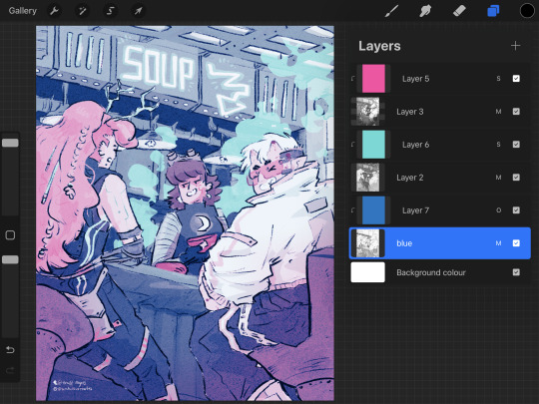This screenshot has height=404, width=539.
Task: Close the Layers panel icon
Action: pyautogui.click(x=493, y=11)
